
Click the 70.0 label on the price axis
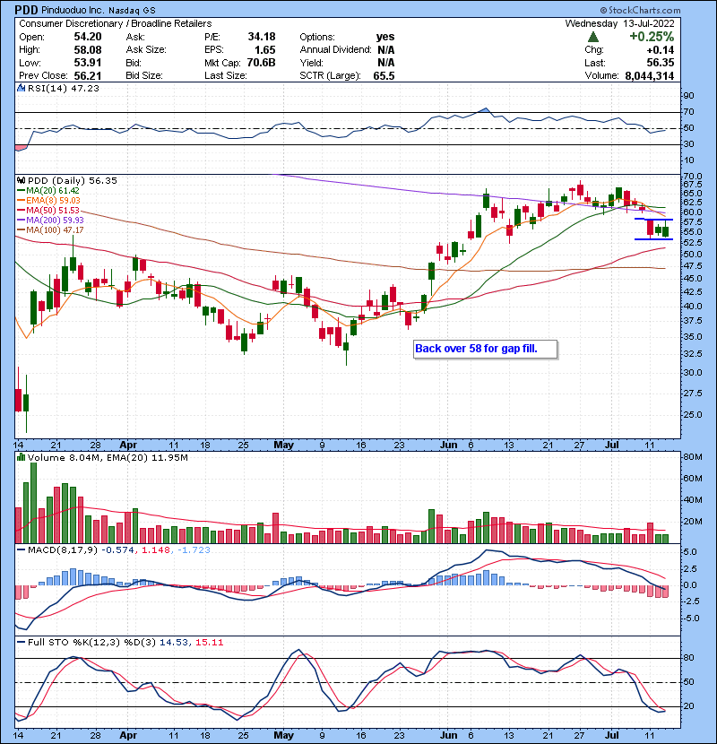[x=692, y=177]
